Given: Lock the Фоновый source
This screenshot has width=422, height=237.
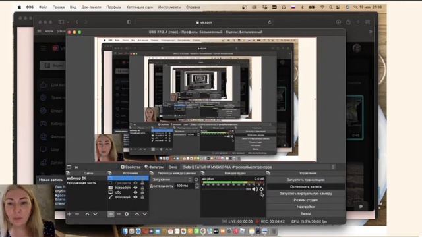Looking at the screenshot, I should tap(142, 197).
